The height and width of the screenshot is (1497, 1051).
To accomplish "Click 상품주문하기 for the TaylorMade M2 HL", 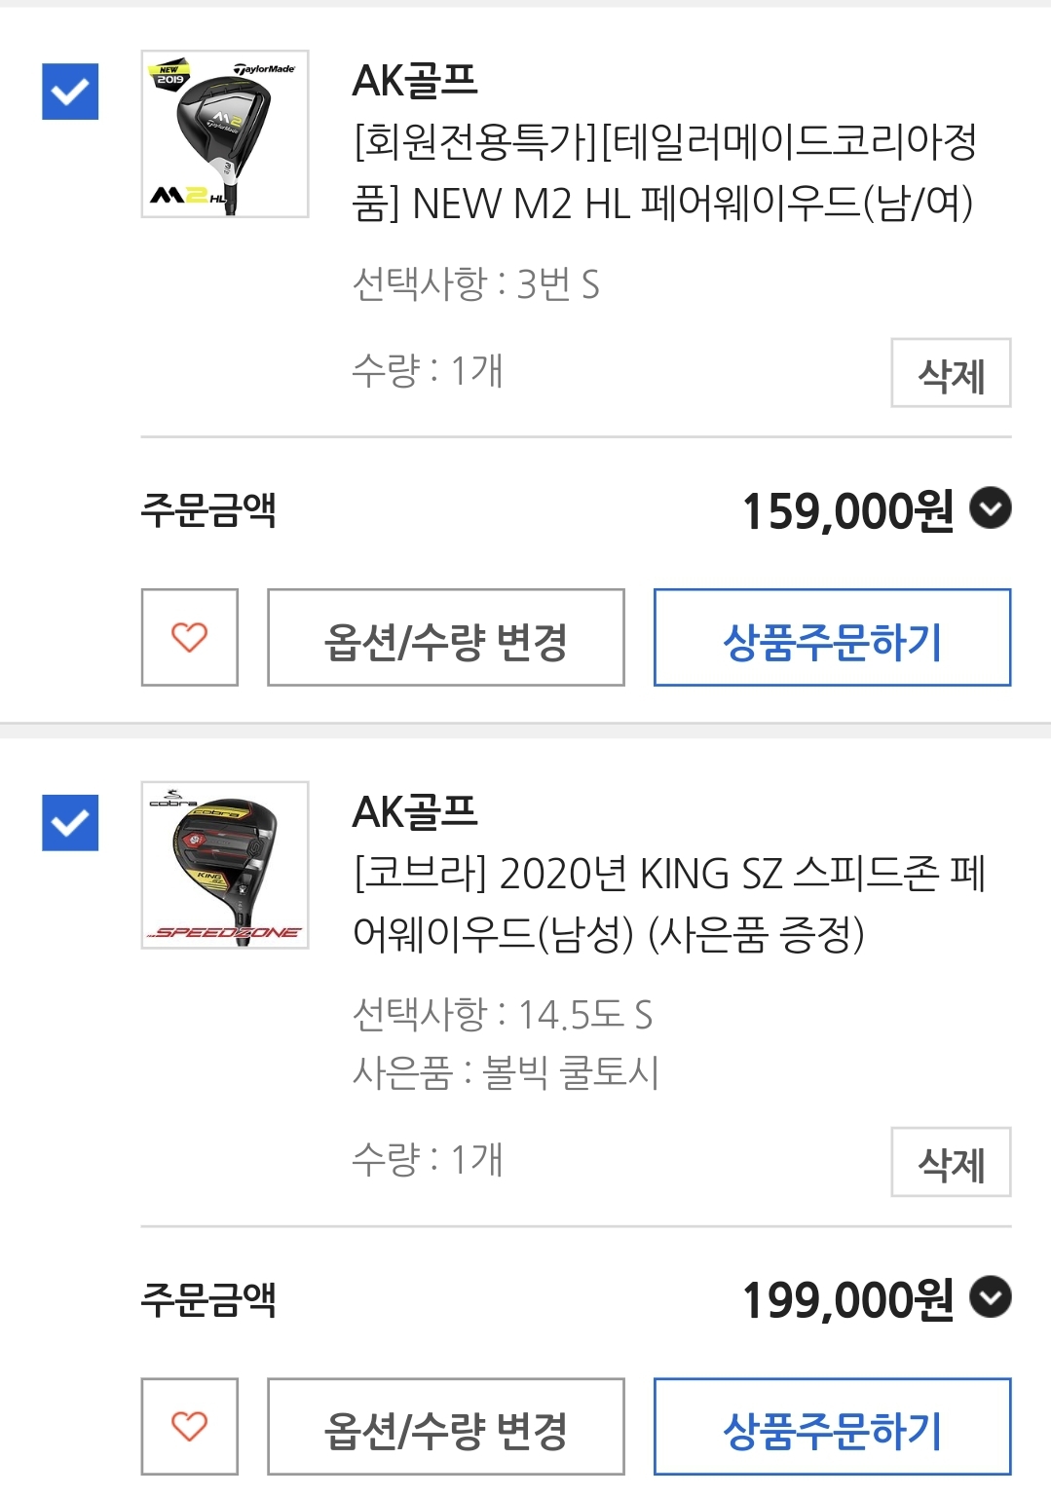I will pyautogui.click(x=832, y=638).
